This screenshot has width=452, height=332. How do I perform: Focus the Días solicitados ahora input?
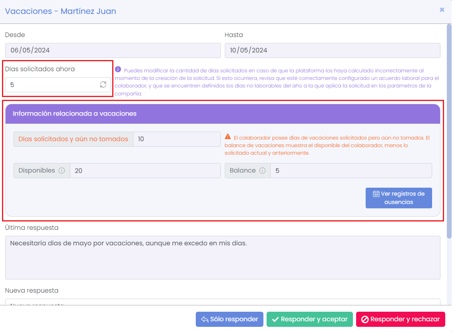52,85
